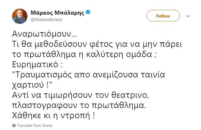201x130 pixels.
Task: Expand the tweet options chevron
Action: point(188,16)
